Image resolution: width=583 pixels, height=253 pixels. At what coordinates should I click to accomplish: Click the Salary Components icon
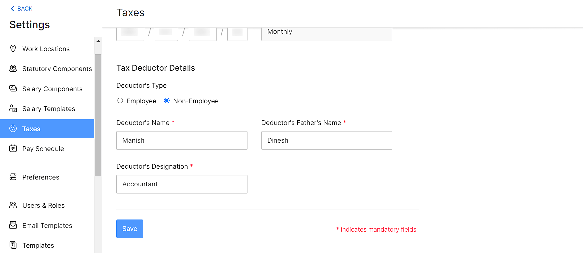tap(13, 89)
